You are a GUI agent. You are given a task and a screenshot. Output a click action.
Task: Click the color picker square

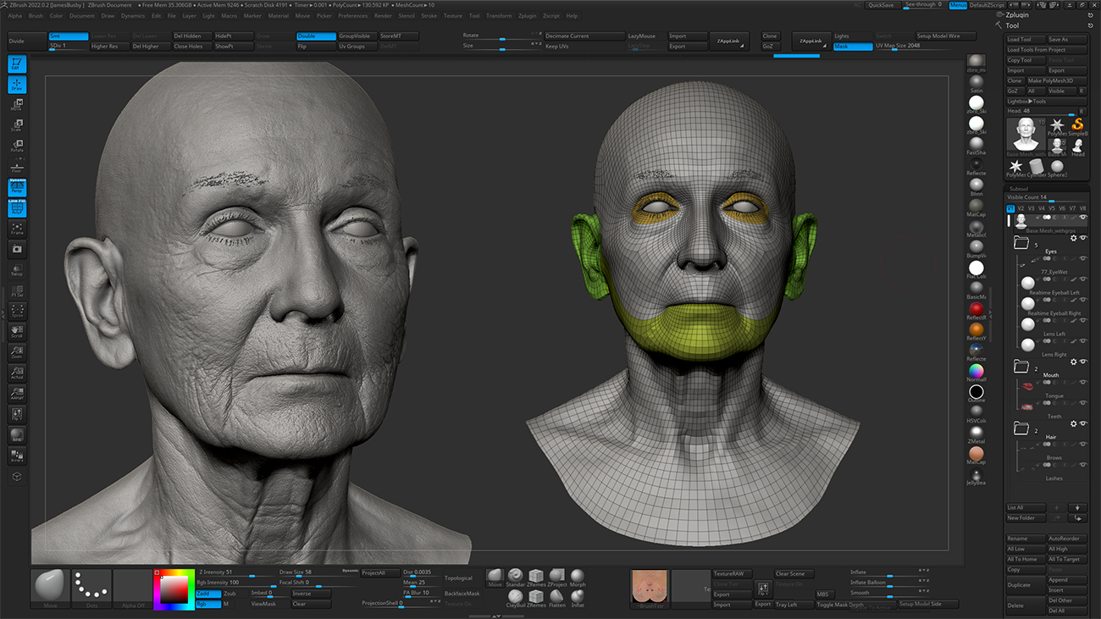pyautogui.click(x=173, y=589)
